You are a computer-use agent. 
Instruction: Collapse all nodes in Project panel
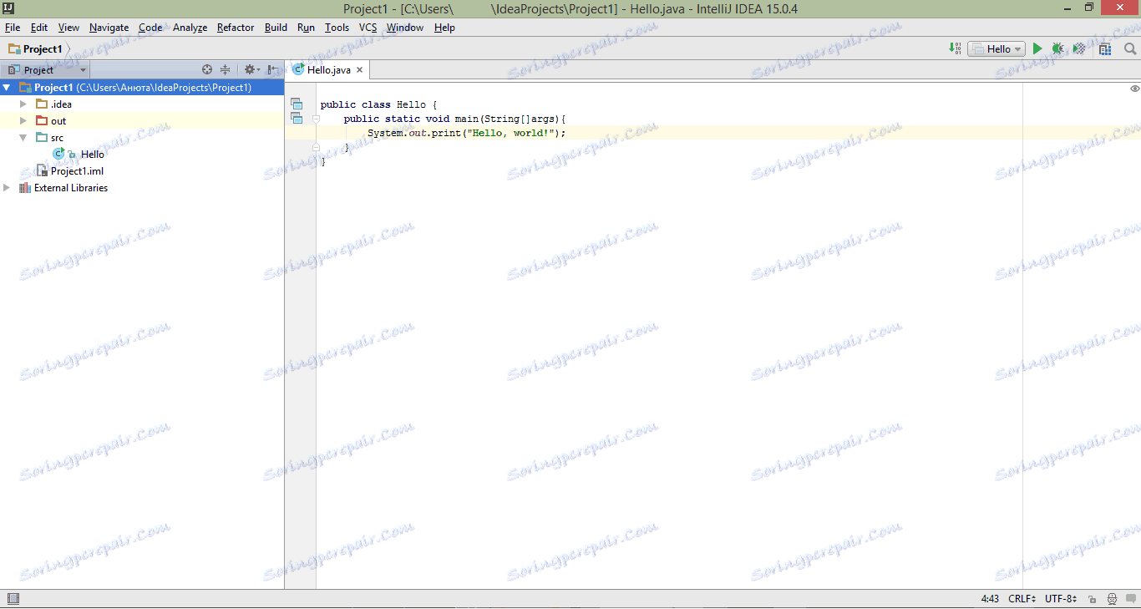coord(225,70)
